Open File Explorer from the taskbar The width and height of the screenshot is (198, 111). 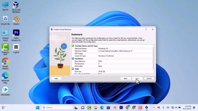tap(96, 108)
